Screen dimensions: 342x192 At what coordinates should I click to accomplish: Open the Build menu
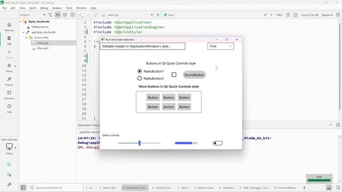point(33,8)
